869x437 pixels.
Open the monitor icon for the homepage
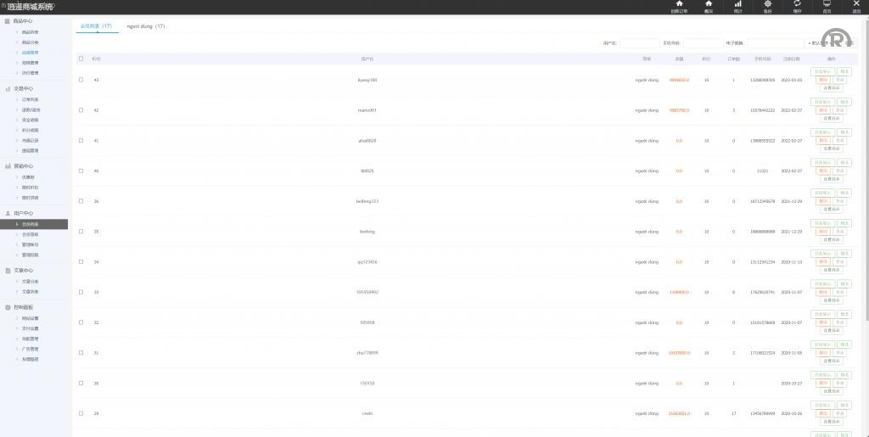point(827,4)
